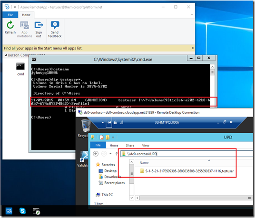Click the Azure RemoteApp title bar icon
This screenshot has height=218, width=255.
point(7,7)
